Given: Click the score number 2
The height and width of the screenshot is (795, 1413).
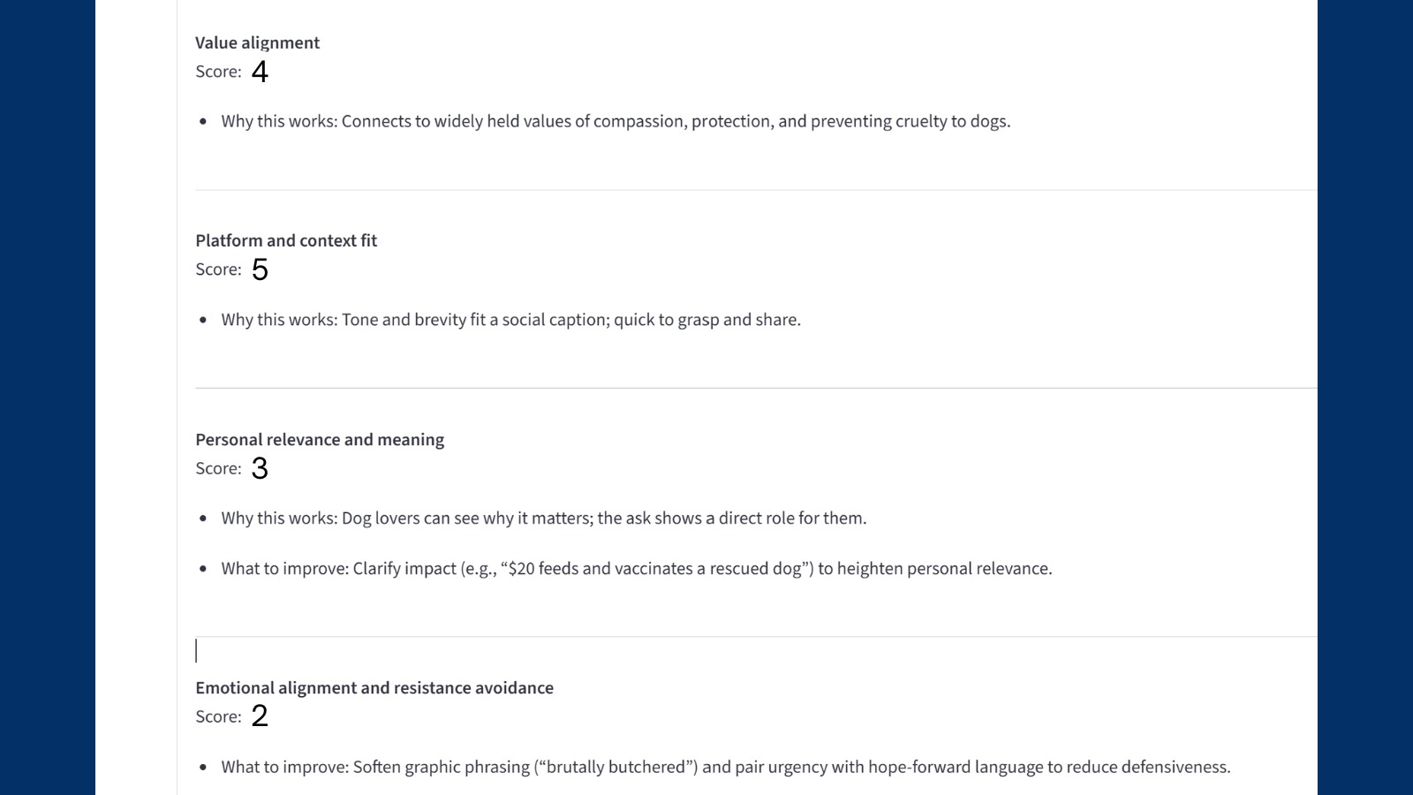Looking at the screenshot, I should [260, 716].
